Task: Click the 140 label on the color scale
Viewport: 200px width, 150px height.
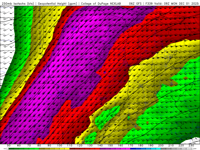Action: [100, 145]
